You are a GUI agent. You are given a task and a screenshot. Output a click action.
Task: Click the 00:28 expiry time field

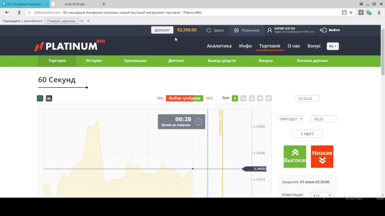(323, 119)
